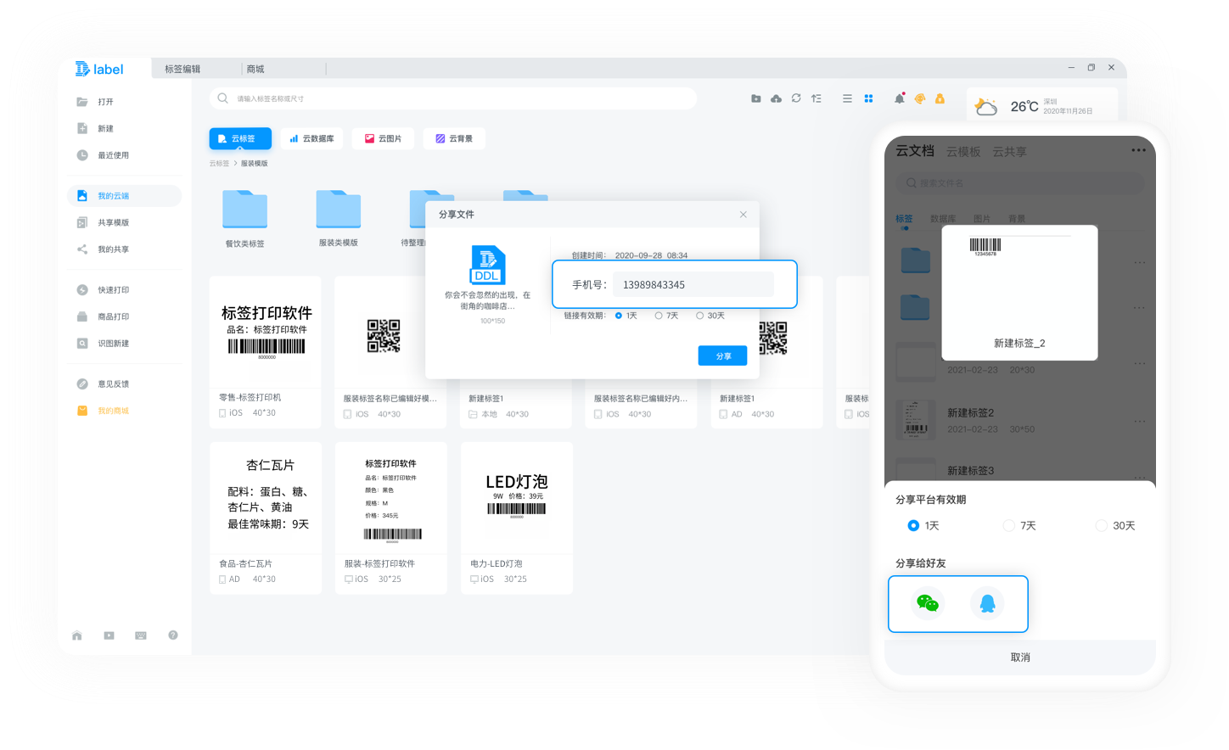Open 我的商城 my store
Viewport: 1229px width, 750px height.
(103, 411)
